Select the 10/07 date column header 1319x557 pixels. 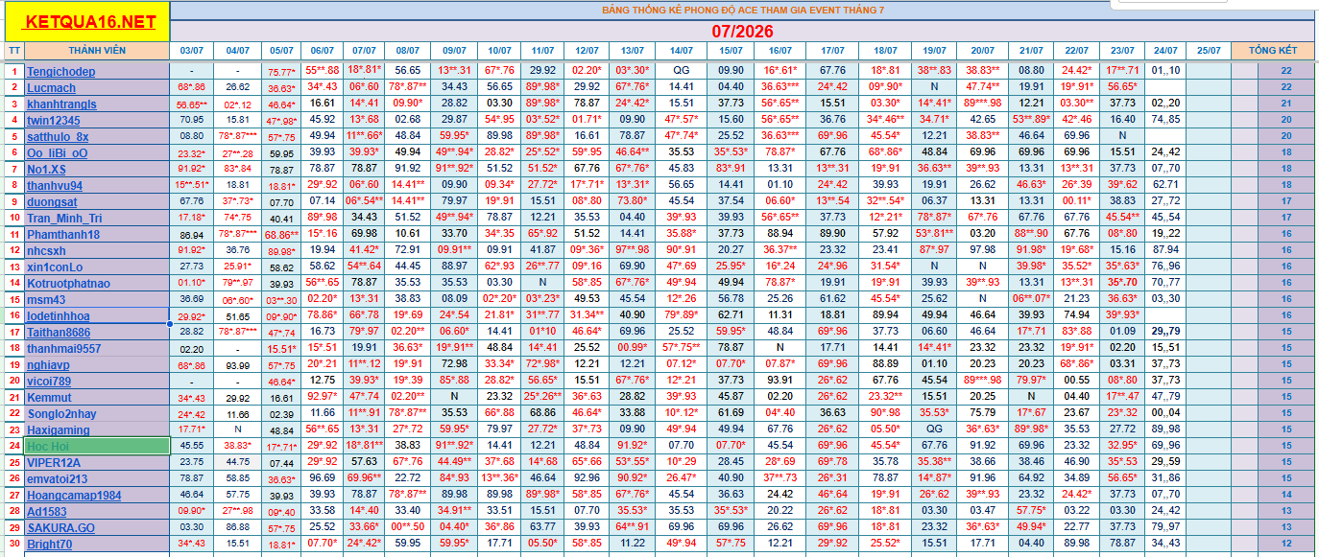499,50
